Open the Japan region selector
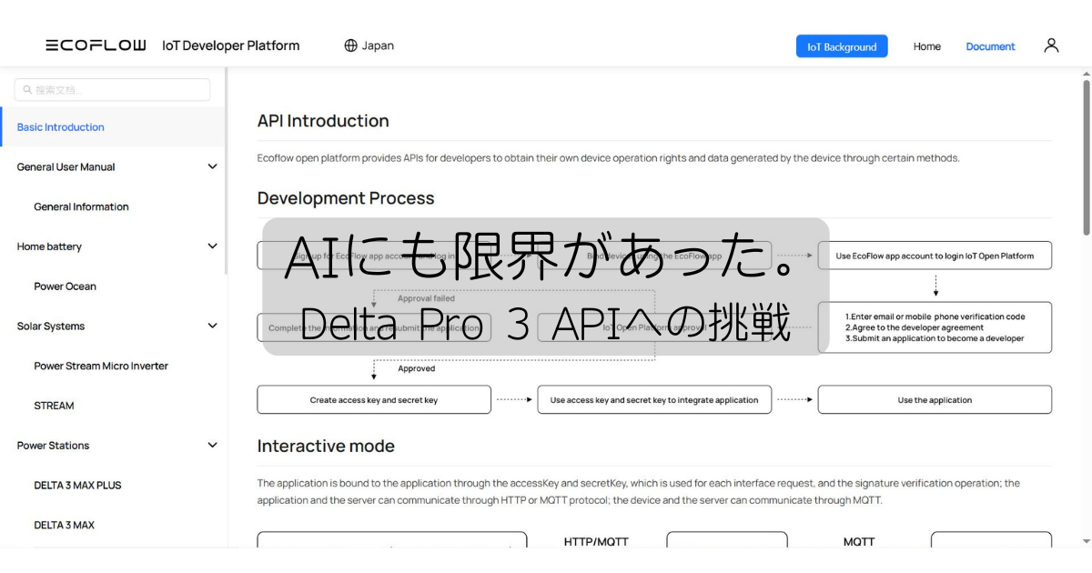The image size is (1092, 573). [x=369, y=45]
